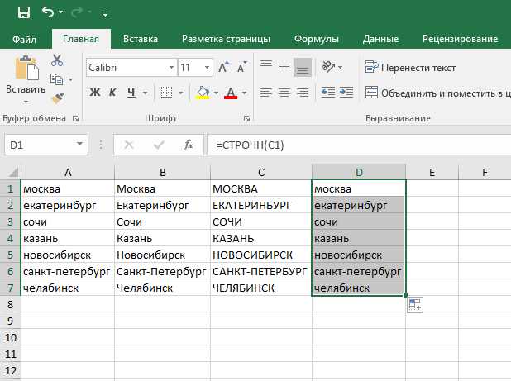Align text right in the cell
This screenshot has height=381, width=511.
(x=303, y=93)
